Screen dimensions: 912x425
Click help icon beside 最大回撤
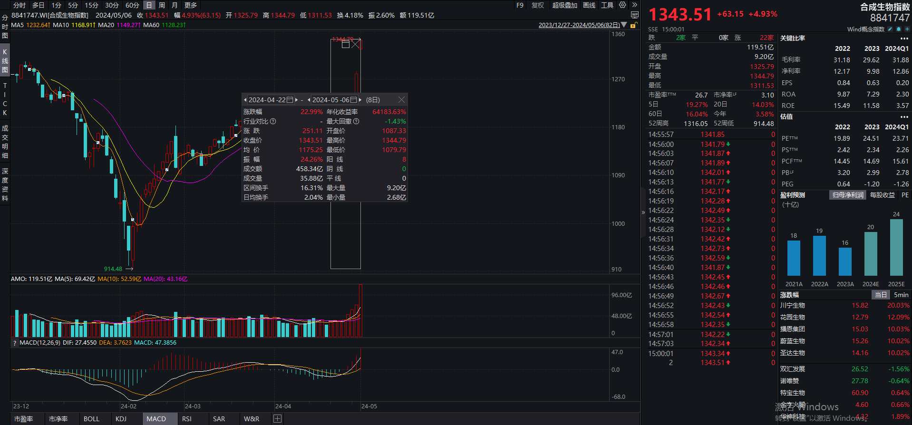click(356, 121)
